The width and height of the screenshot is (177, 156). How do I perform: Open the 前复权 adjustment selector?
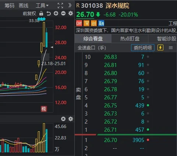point(29,14)
